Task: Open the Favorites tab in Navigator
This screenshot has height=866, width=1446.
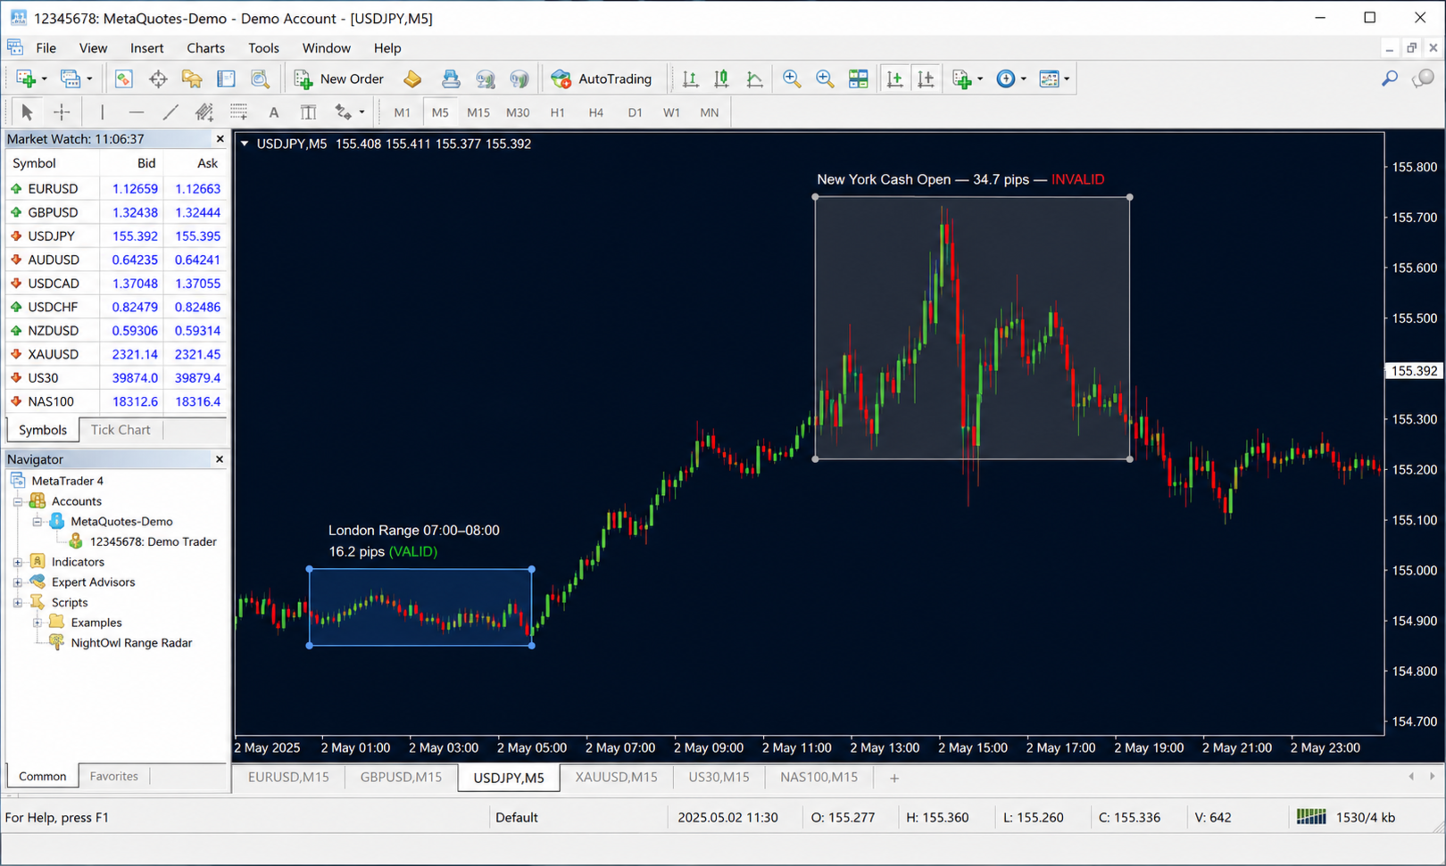Action: click(x=114, y=776)
